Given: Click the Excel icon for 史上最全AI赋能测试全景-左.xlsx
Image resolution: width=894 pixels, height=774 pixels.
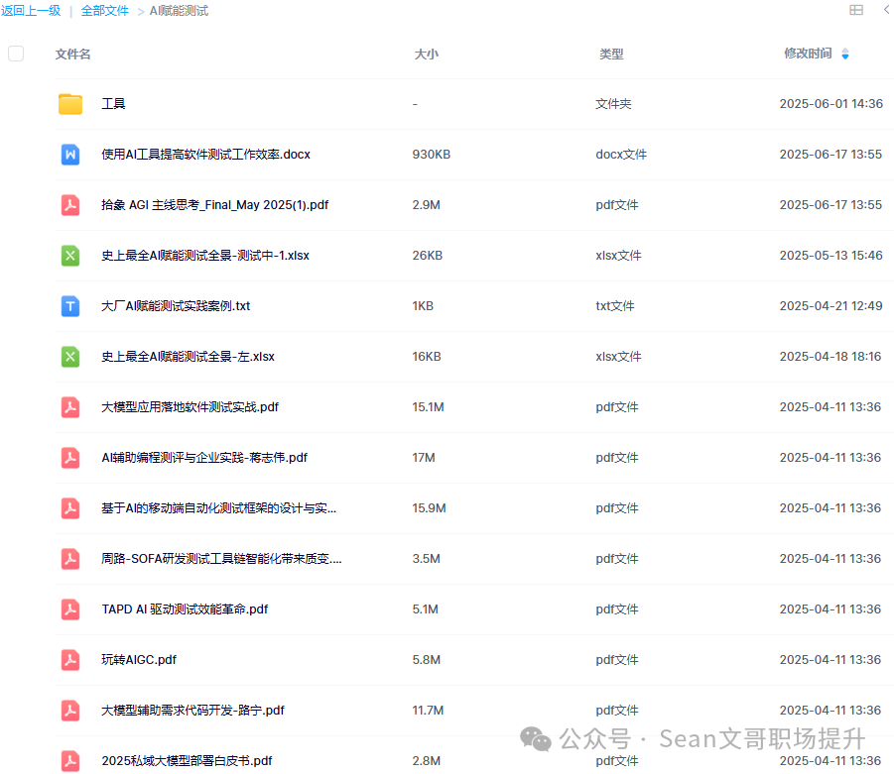Looking at the screenshot, I should [x=70, y=357].
